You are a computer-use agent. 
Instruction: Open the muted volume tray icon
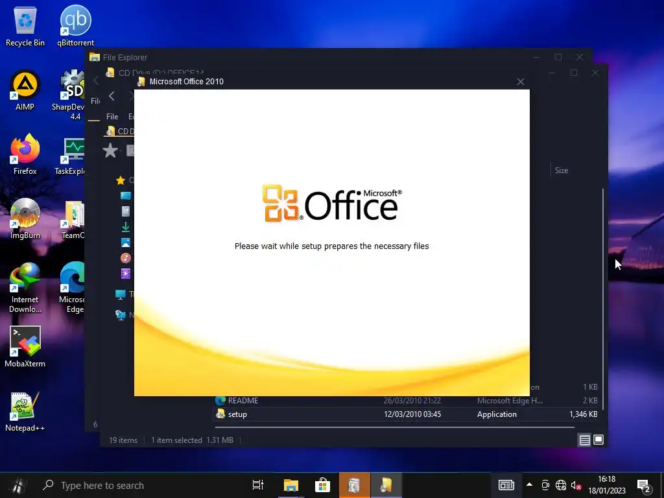pyautogui.click(x=576, y=485)
